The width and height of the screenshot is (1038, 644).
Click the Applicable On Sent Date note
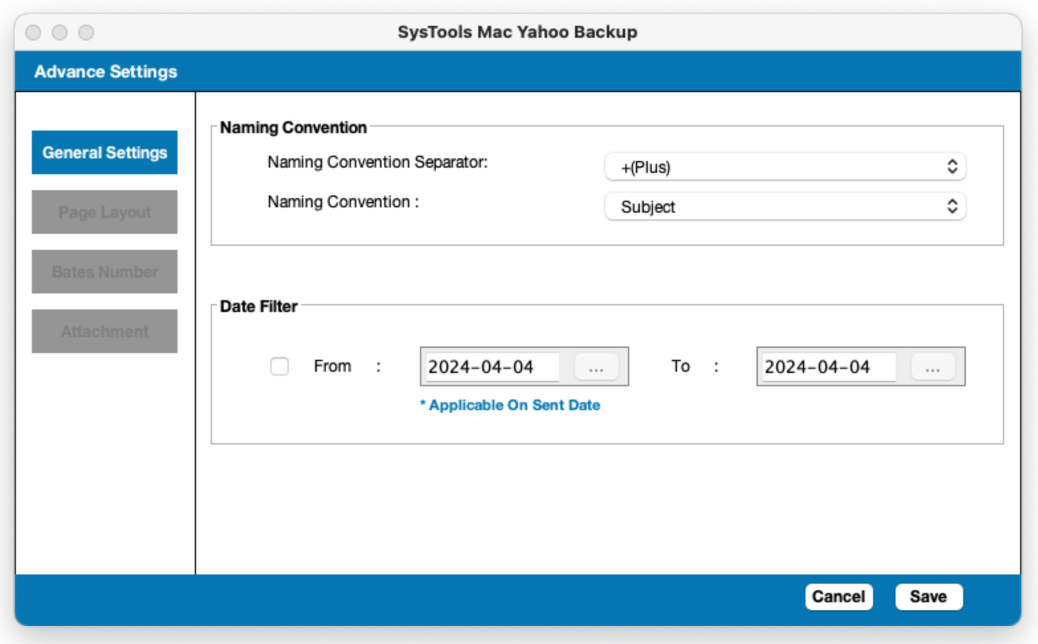[x=510, y=405]
